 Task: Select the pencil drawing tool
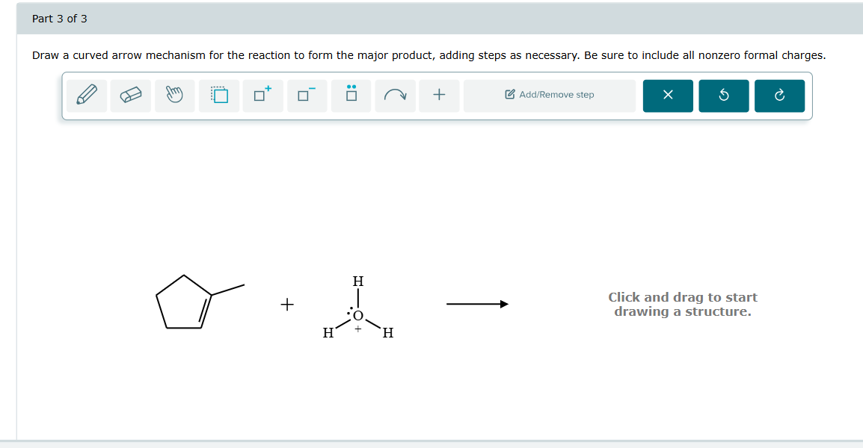[x=86, y=95]
